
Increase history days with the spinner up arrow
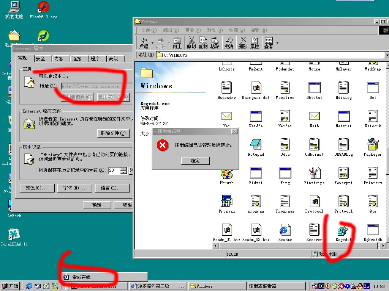[x=123, y=169]
